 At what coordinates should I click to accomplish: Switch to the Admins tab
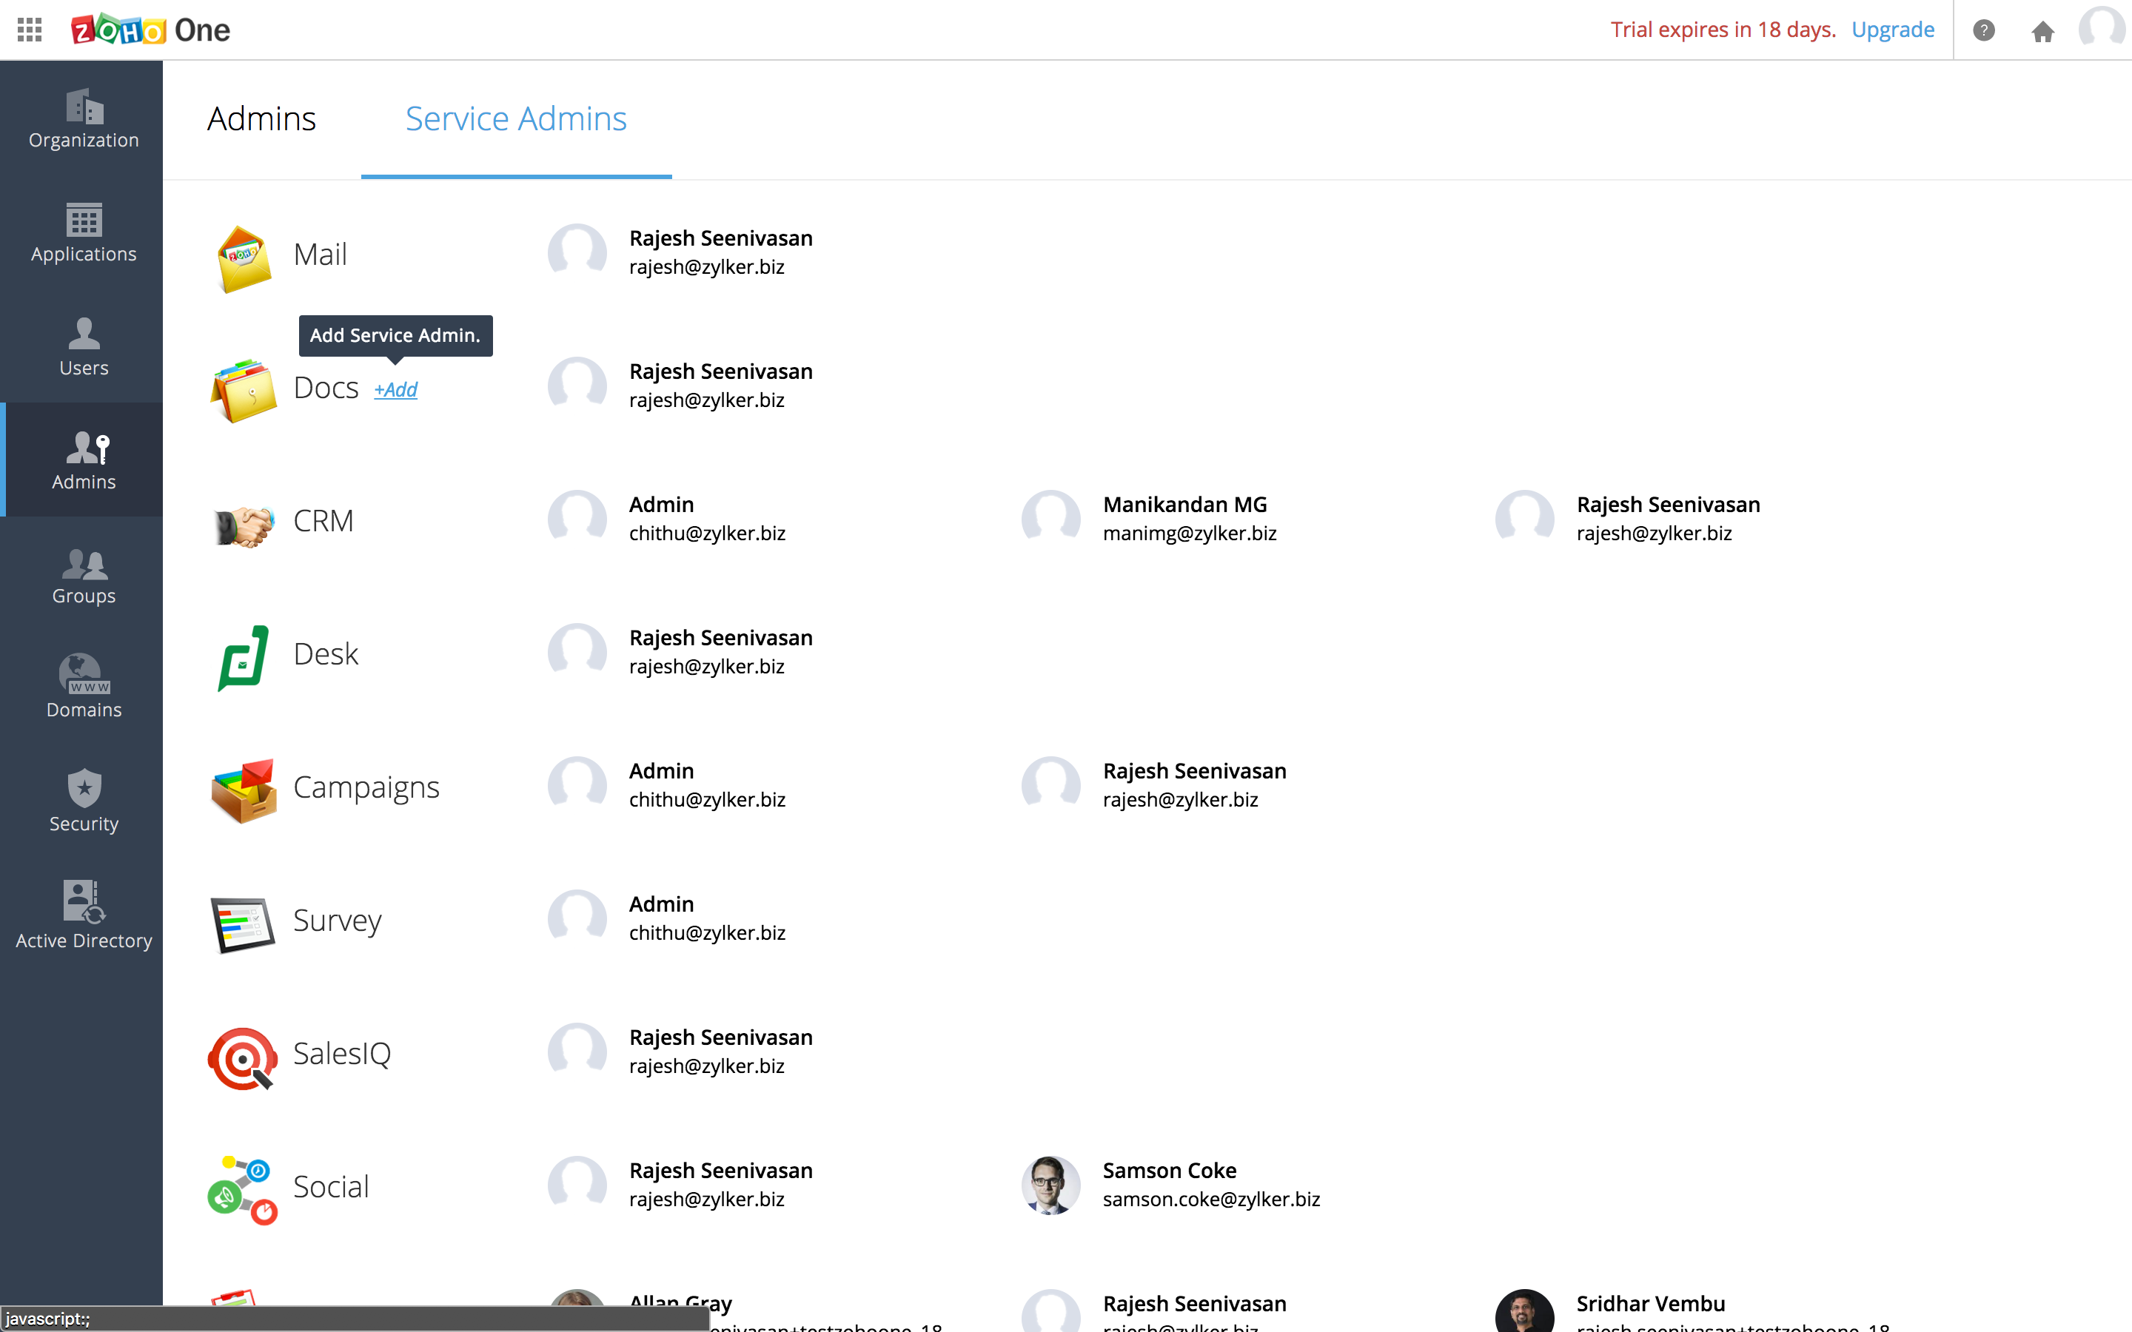[261, 119]
